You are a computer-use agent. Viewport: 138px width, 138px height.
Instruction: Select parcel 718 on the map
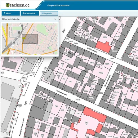(14, 58)
